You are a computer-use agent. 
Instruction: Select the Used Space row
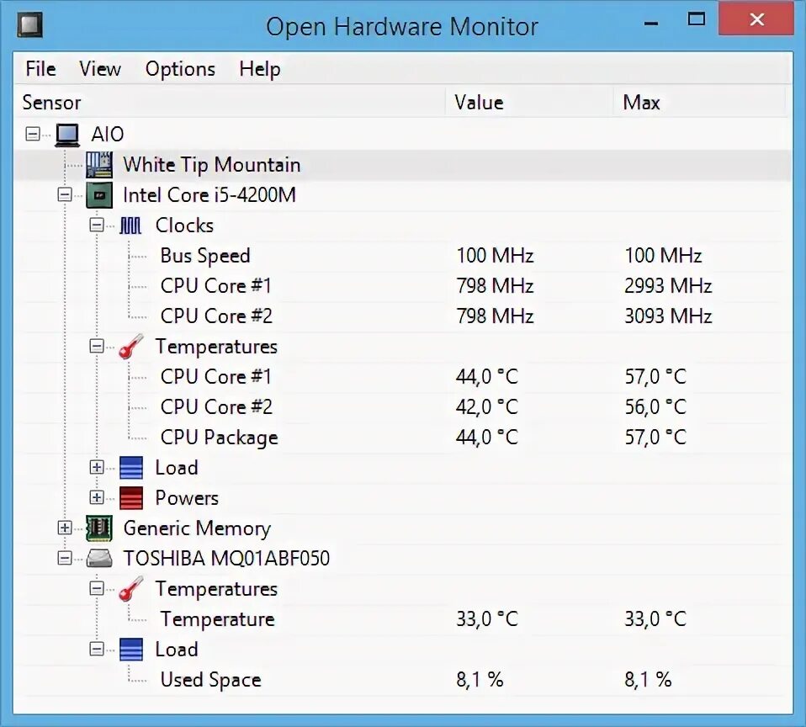(402, 680)
